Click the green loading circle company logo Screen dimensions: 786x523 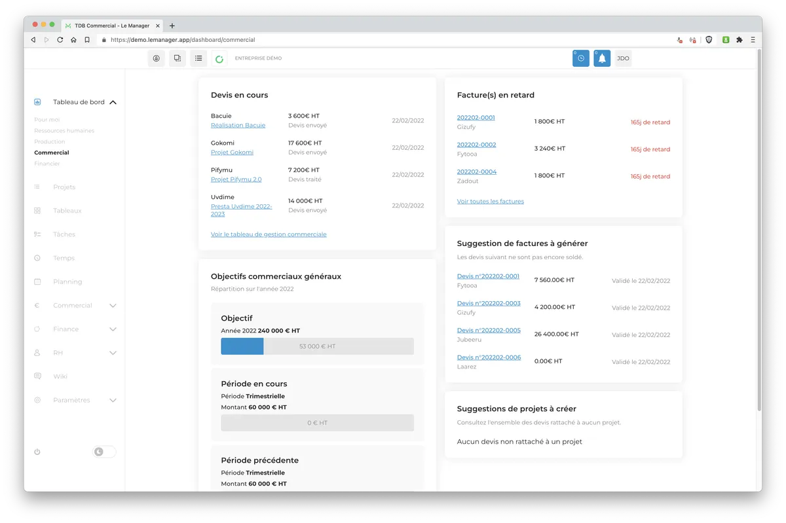[x=219, y=59]
